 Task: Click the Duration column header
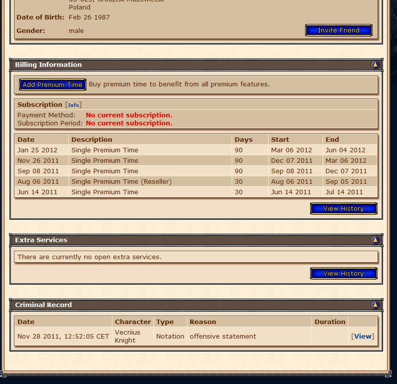click(330, 322)
